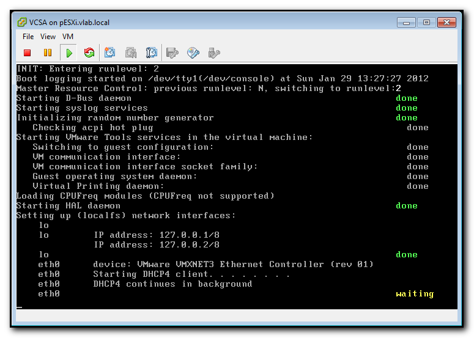
Task: Click the red Power Off button
Action: click(x=27, y=53)
